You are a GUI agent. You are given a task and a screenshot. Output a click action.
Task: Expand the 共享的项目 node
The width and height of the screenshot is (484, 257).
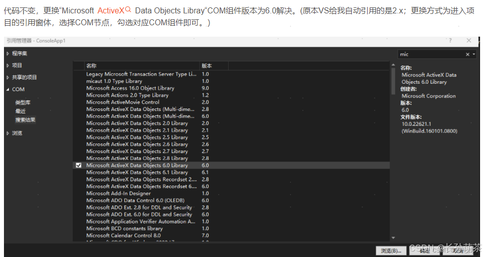pyautogui.click(x=8, y=78)
